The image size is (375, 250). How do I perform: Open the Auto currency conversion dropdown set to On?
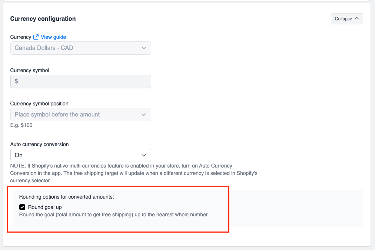[81, 155]
